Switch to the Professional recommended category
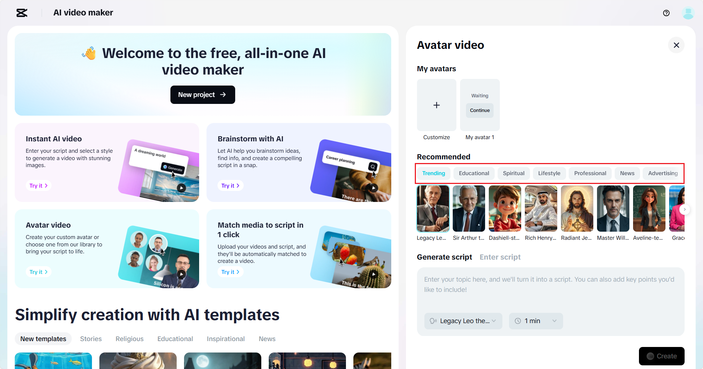 590,173
